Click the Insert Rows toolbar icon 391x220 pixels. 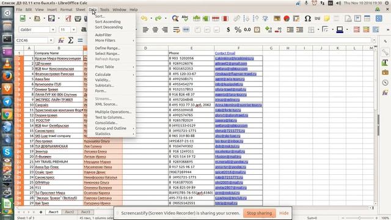pyautogui.click(x=197, y=18)
